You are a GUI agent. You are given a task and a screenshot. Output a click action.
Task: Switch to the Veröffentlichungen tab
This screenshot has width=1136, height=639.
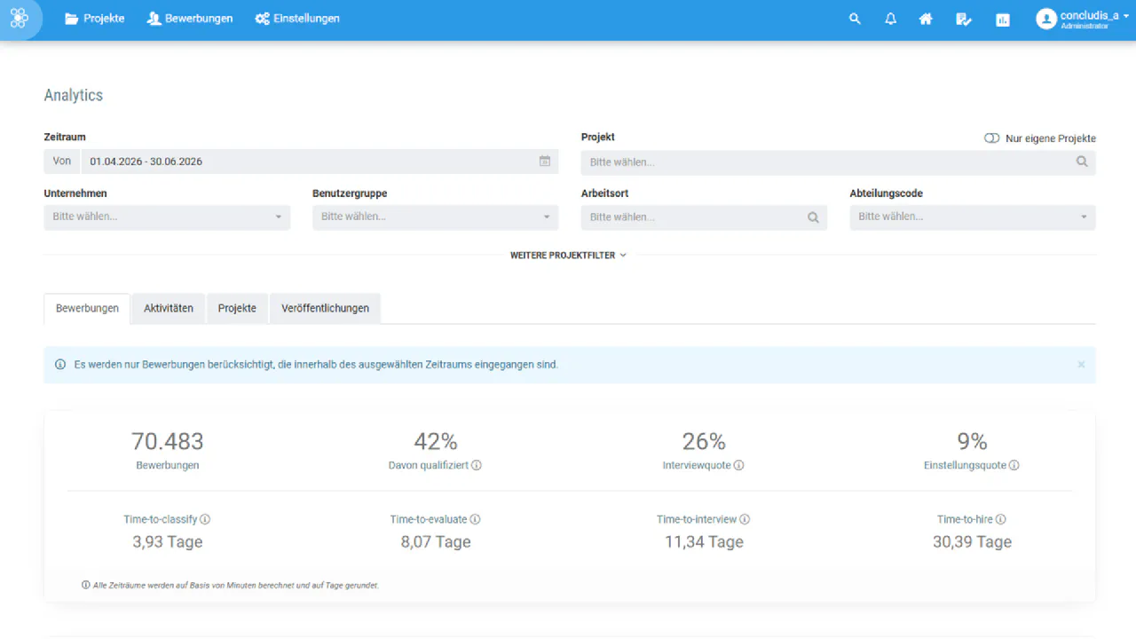click(x=325, y=308)
